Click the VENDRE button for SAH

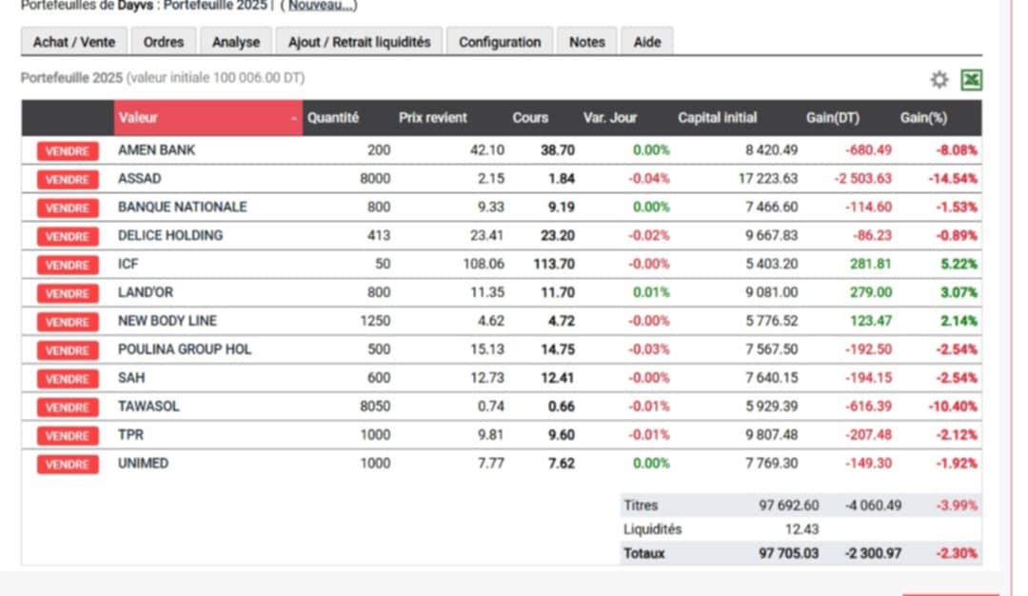(x=68, y=378)
